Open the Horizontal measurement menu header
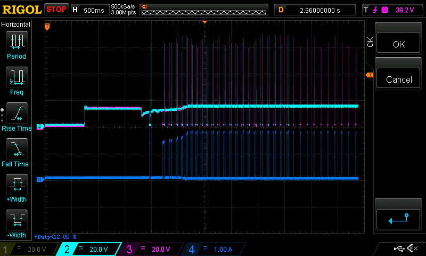The image size is (426, 256). point(16,25)
